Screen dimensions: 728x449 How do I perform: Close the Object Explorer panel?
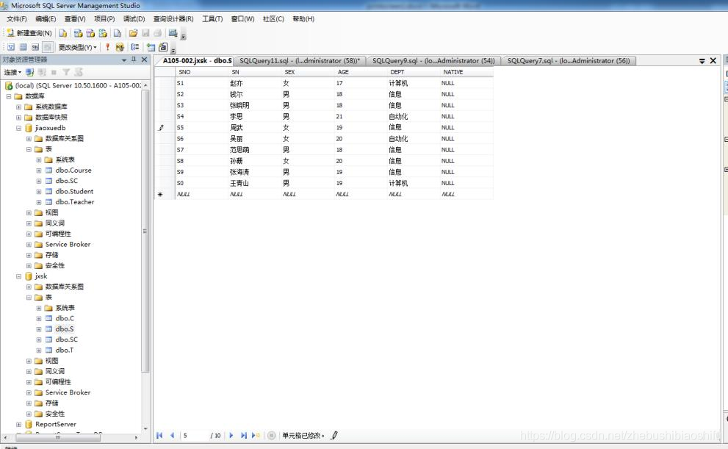pyautogui.click(x=145, y=60)
